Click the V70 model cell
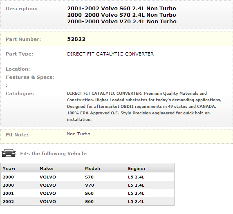Viewport: 233px width, 214px height. click(90, 185)
